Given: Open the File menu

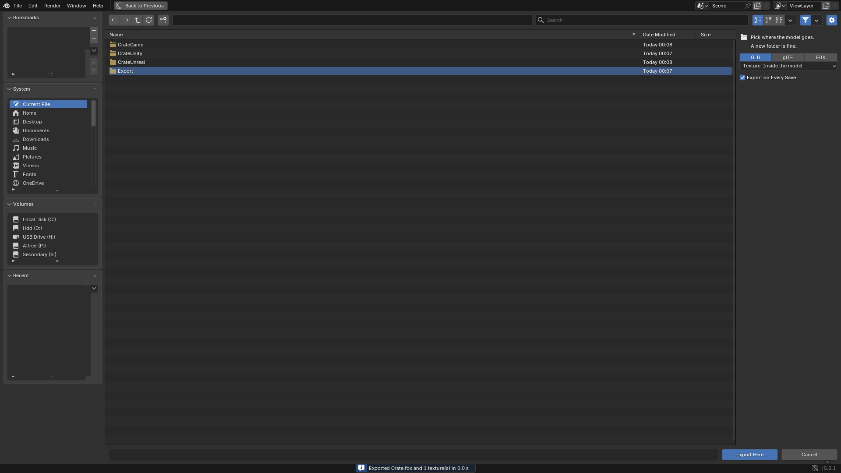Looking at the screenshot, I should (18, 6).
